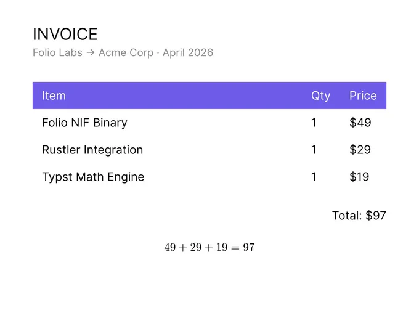This screenshot has height=326, width=419.
Task: Click the INVOICE heading
Action: tap(65, 35)
